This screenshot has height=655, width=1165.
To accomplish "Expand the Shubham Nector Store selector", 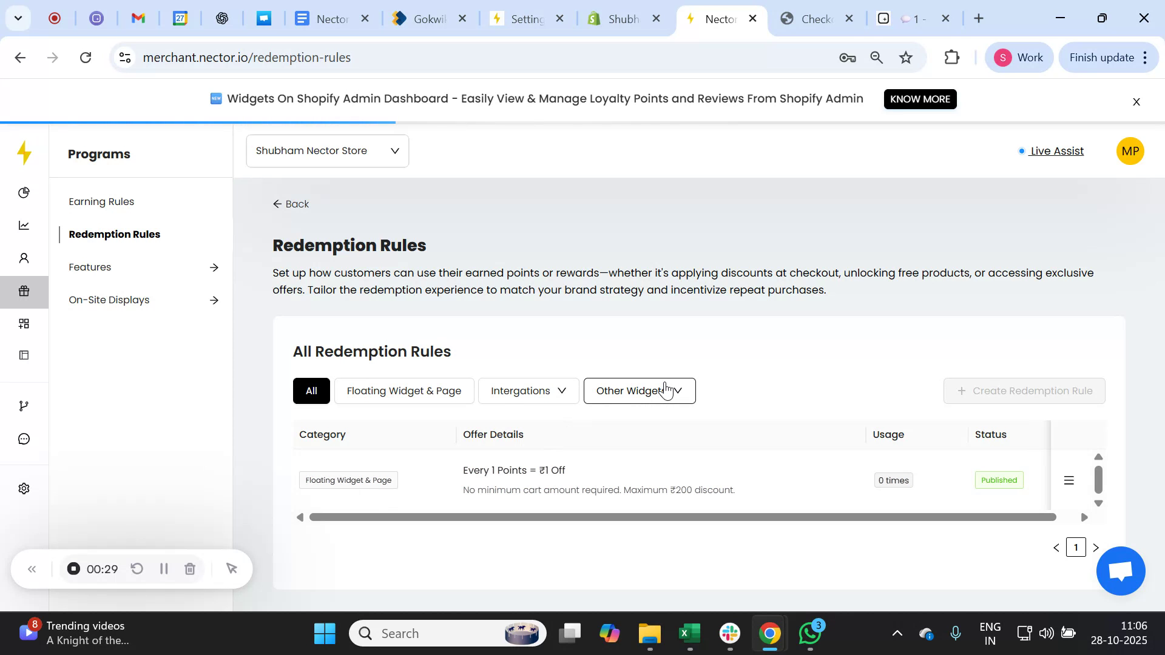I will tap(327, 150).
